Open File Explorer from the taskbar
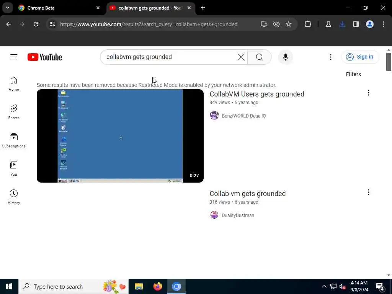 (139, 286)
